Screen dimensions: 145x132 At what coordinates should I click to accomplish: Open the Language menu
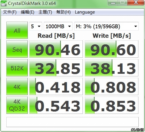[x=85, y=12]
